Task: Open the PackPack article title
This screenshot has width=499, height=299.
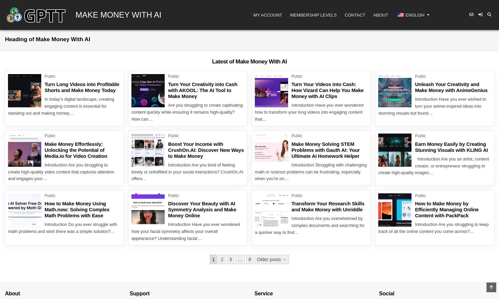Action: pyautogui.click(x=446, y=210)
